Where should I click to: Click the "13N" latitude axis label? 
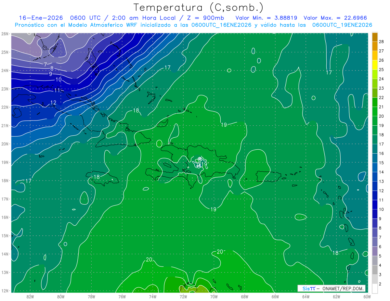(5, 272)
